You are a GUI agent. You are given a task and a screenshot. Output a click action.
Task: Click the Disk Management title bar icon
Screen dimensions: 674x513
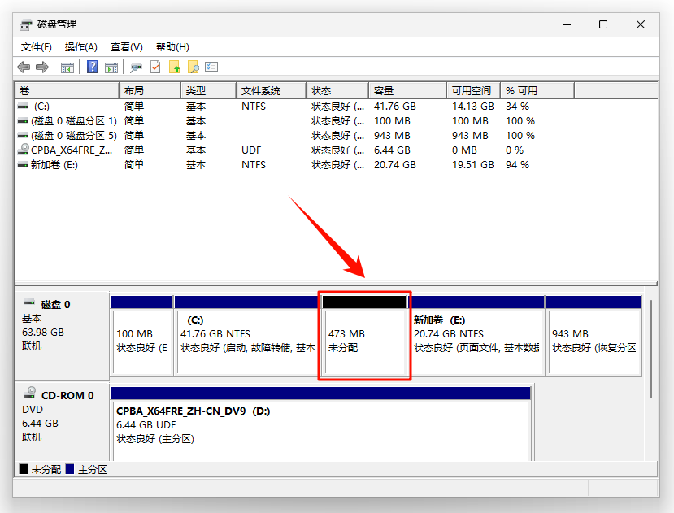(25, 25)
